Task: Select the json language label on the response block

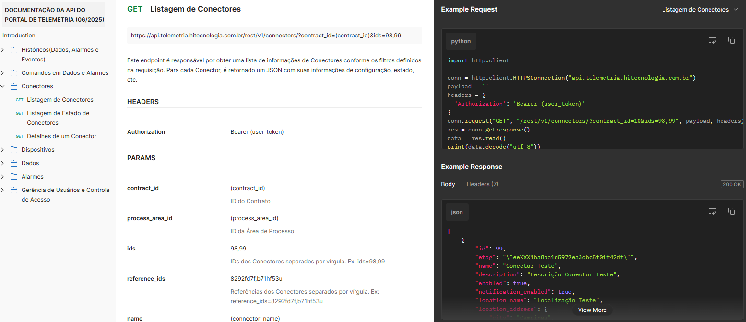Action: pos(457,212)
